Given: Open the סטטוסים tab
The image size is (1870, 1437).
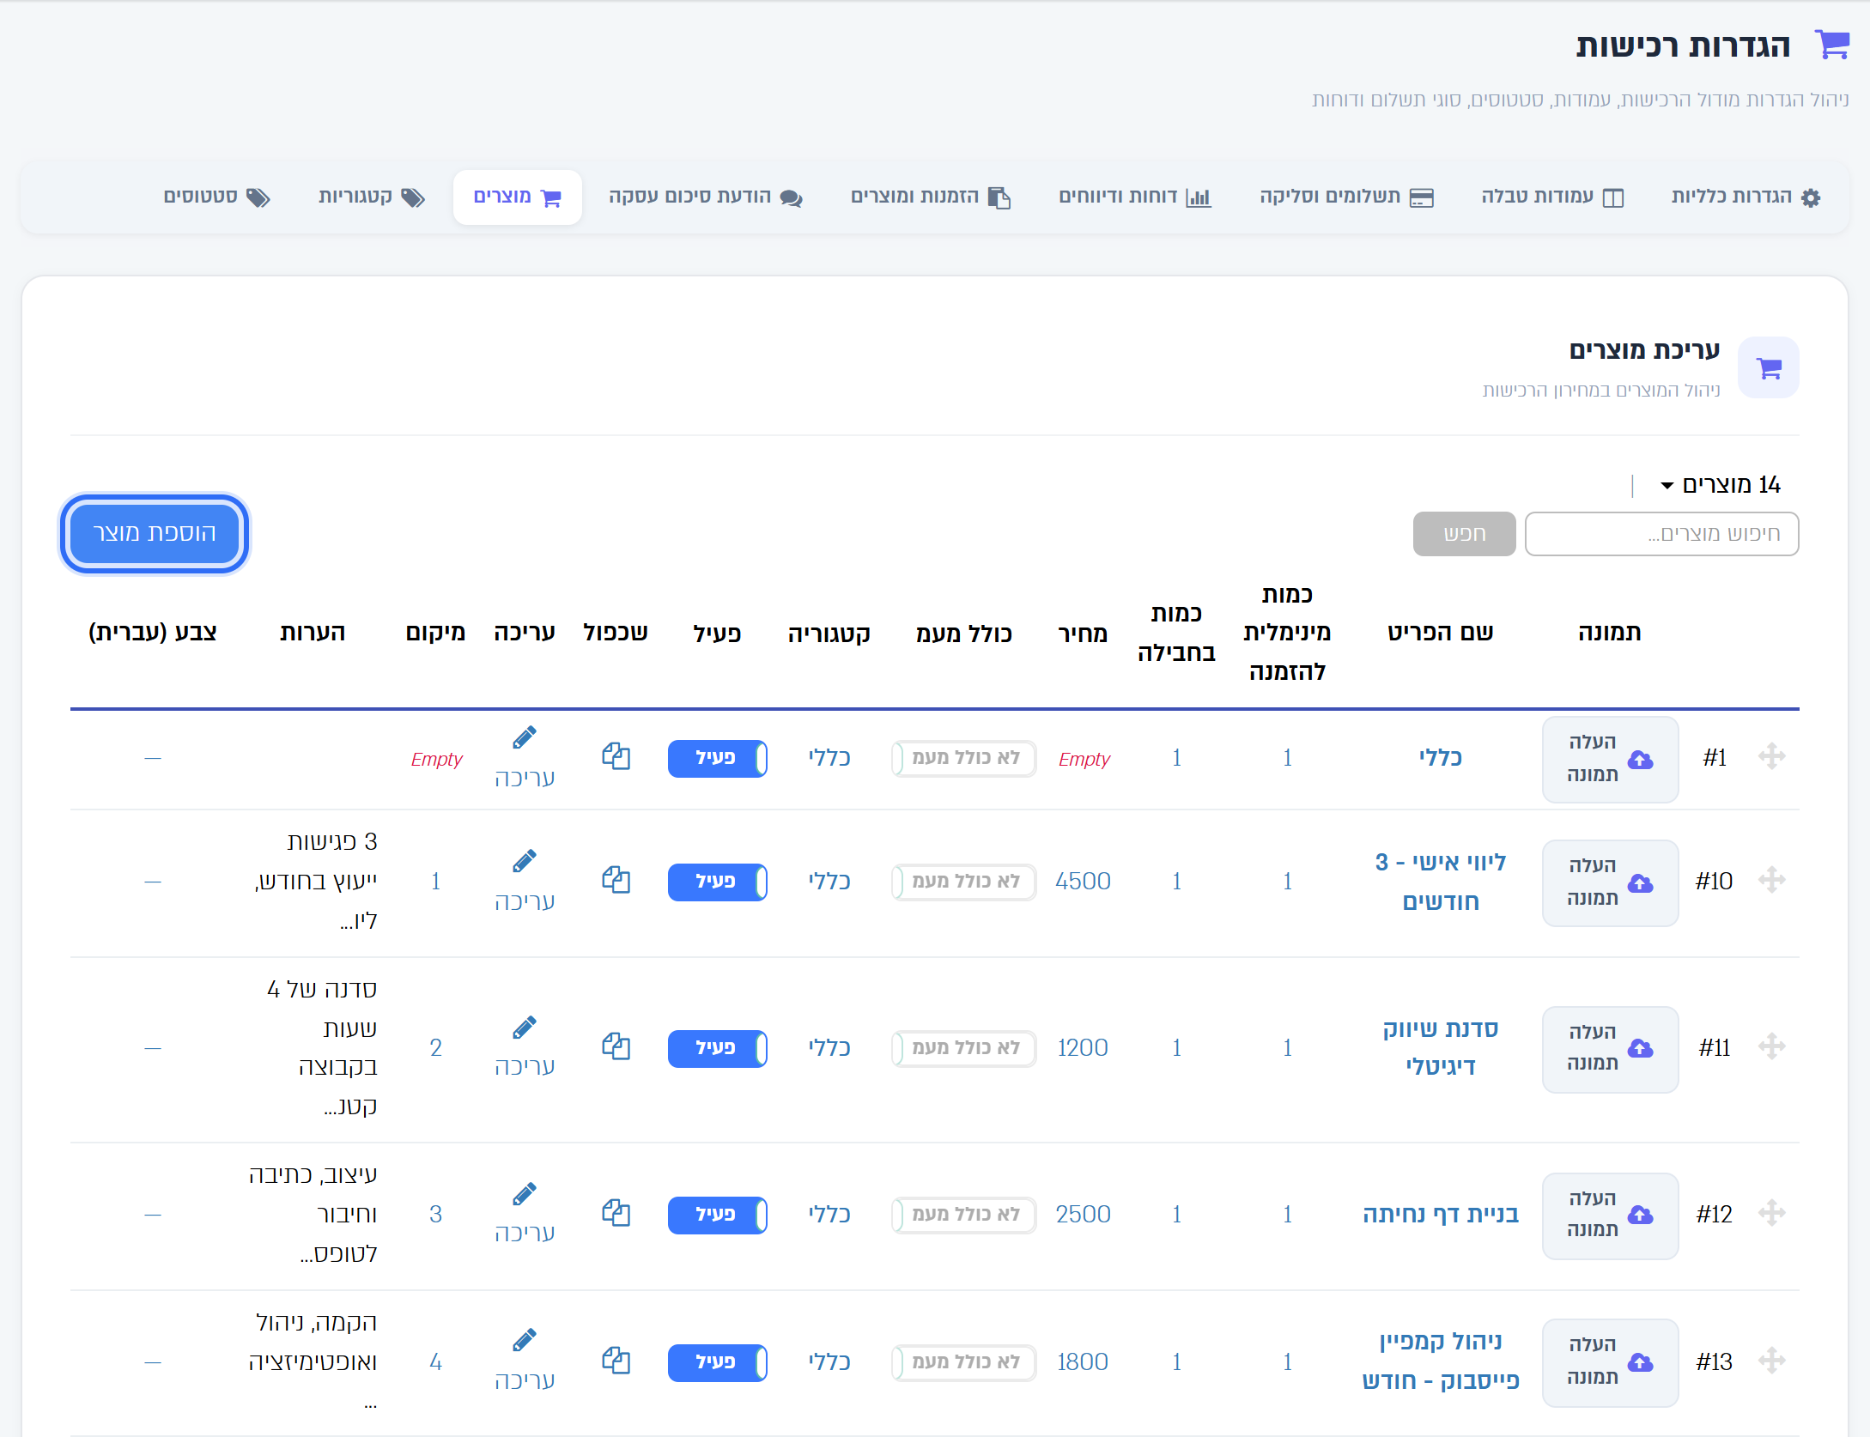Looking at the screenshot, I should (217, 197).
